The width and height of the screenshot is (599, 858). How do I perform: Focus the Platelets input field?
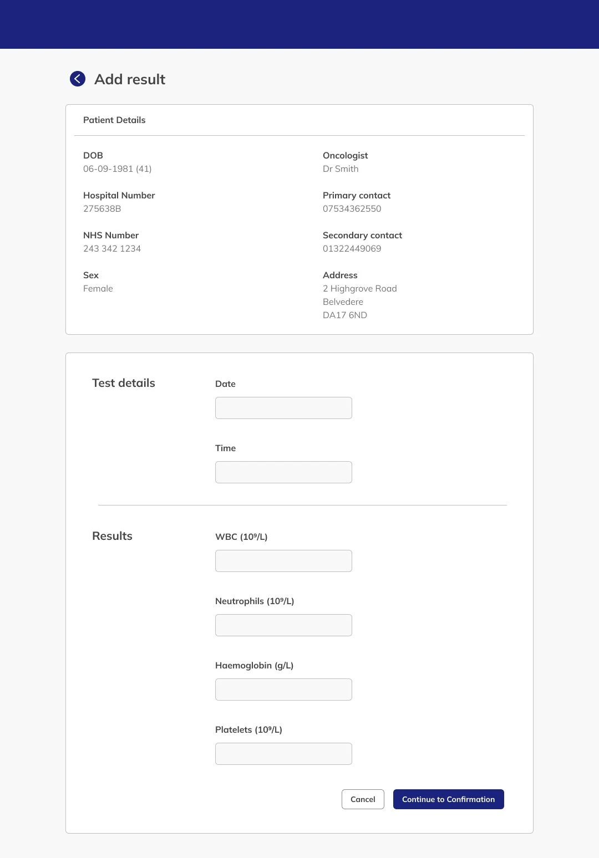[283, 754]
